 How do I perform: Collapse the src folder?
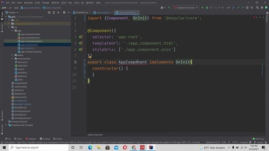click(x=9, y=27)
